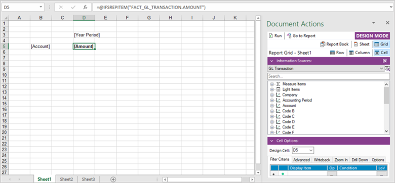
Task: Click the Go to Report icon
Action: tap(289, 36)
